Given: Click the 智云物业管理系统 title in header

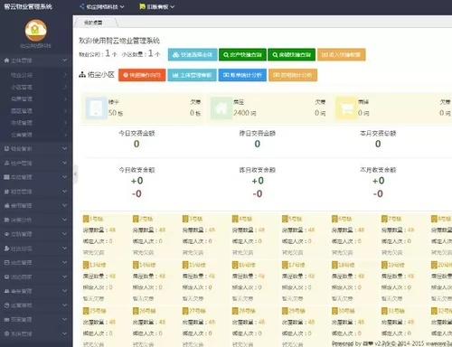Looking at the screenshot, I should tap(28, 6).
